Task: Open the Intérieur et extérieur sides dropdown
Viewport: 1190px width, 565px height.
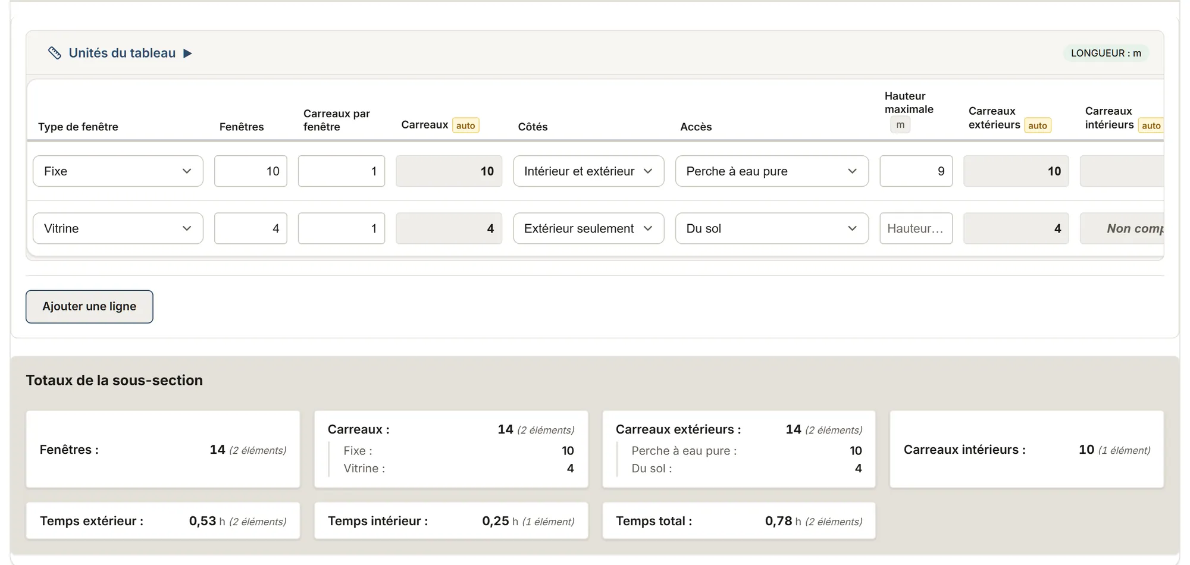Action: (x=588, y=171)
